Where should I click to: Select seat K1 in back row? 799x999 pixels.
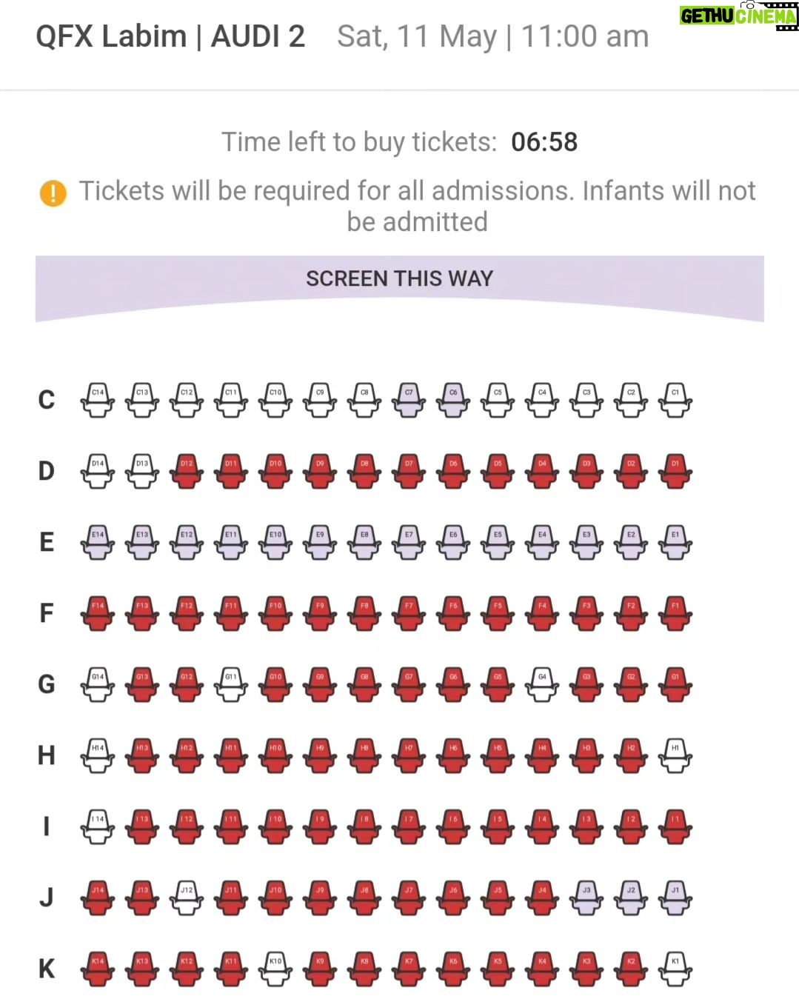[675, 969]
